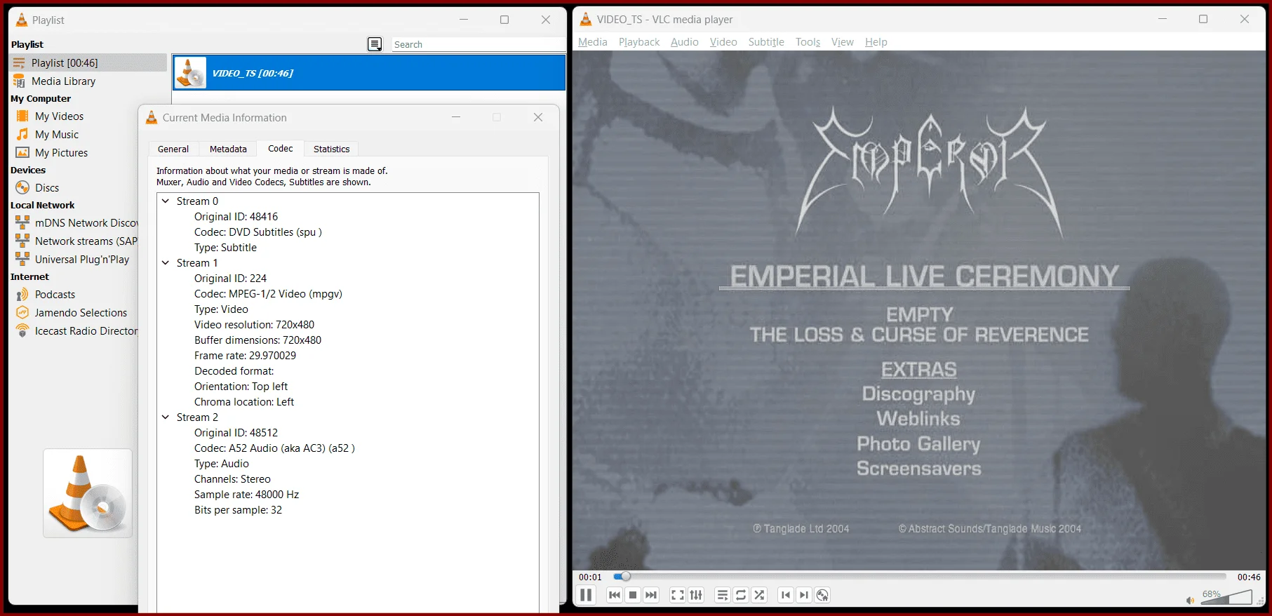Select EMPERIAL LIVE CEREMONY in DVD menu
This screenshot has width=1272, height=616.
[x=924, y=276]
